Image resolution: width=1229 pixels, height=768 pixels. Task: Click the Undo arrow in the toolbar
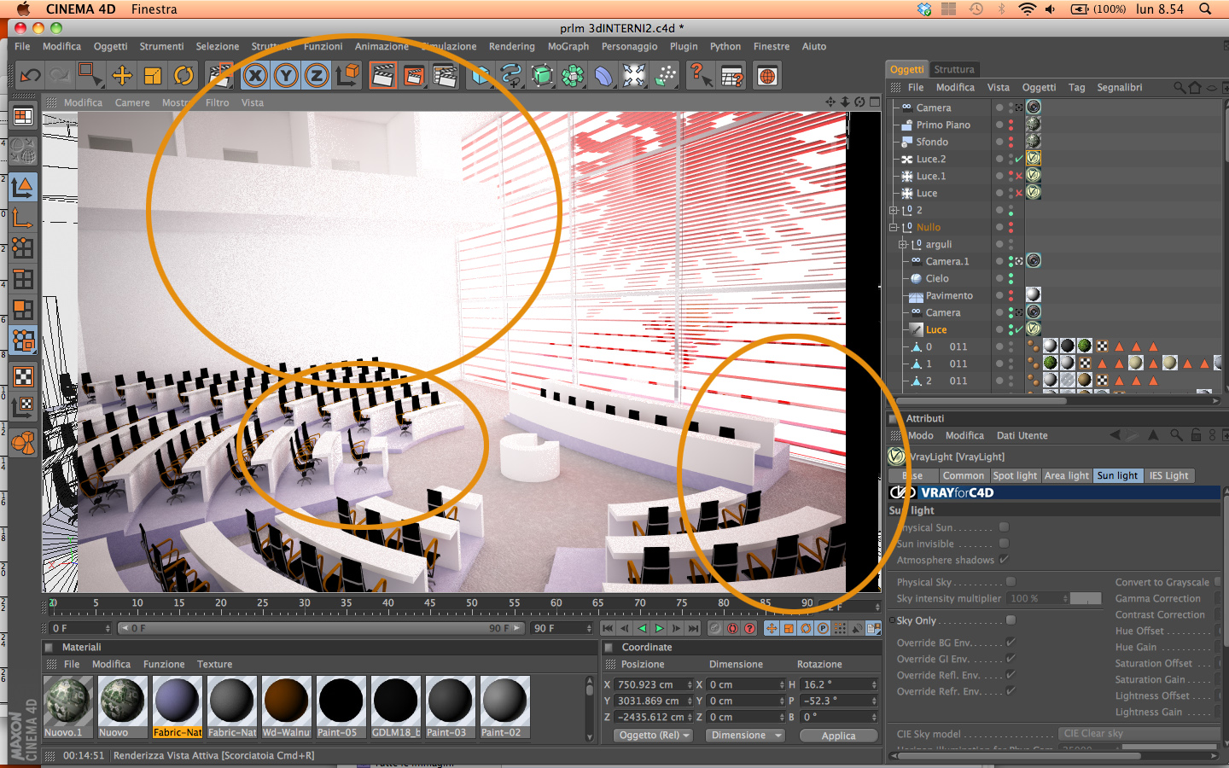pos(31,76)
